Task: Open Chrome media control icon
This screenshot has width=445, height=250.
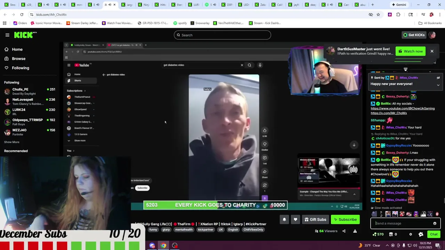Action: 423,15
